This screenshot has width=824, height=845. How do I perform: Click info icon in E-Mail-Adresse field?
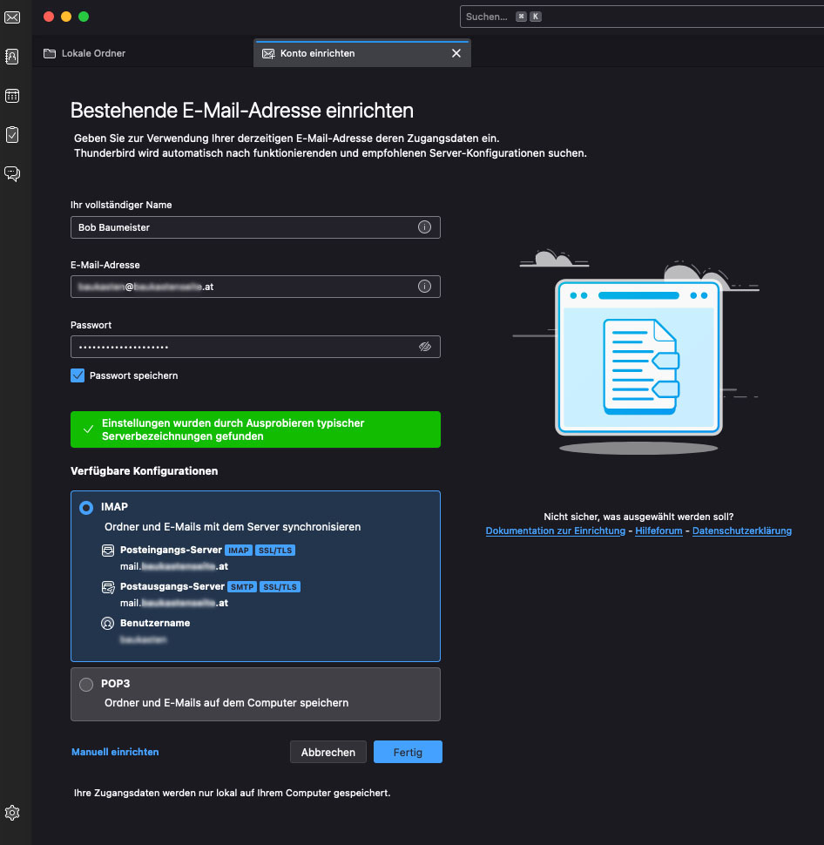click(x=425, y=286)
